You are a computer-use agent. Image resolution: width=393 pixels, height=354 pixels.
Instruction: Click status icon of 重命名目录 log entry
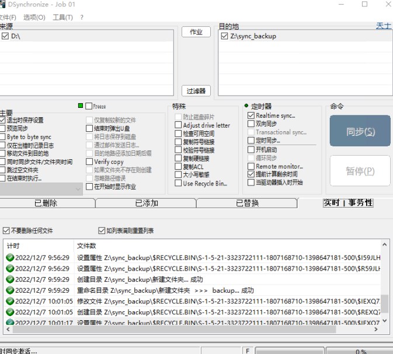[x=10, y=290]
